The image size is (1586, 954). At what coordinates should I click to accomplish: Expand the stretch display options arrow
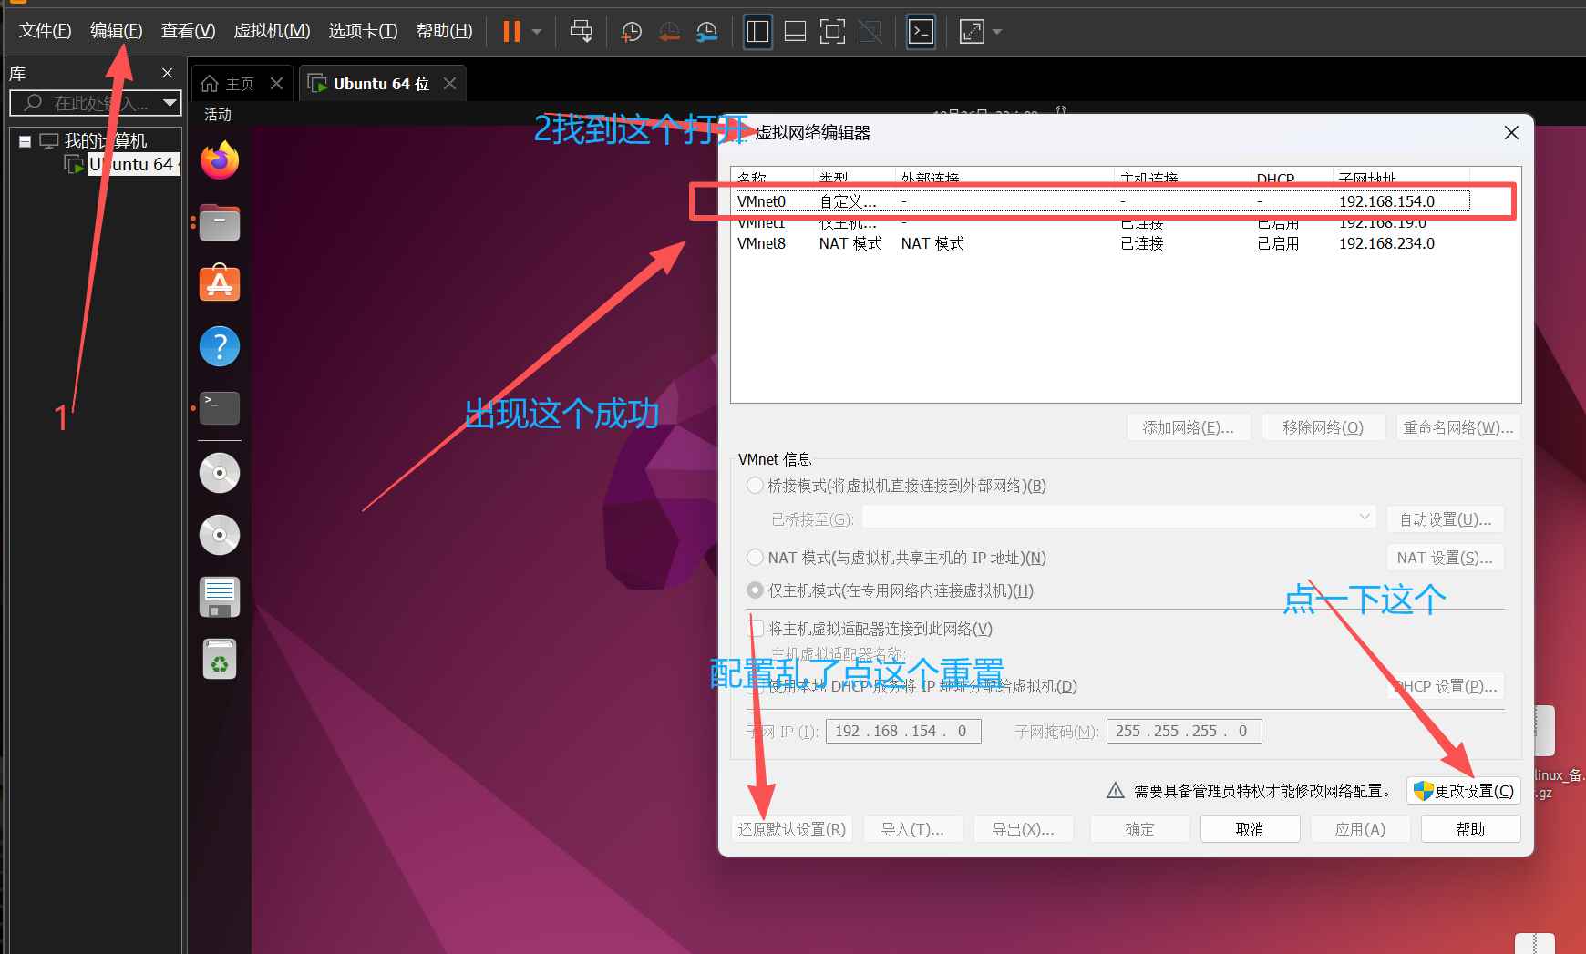(x=996, y=32)
